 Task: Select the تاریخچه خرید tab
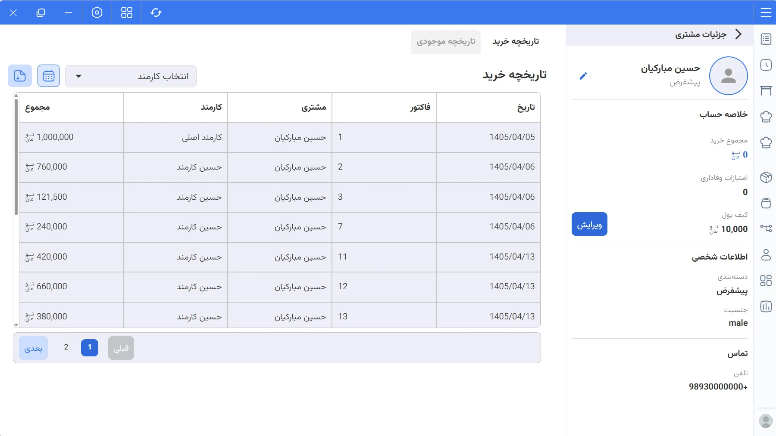pyautogui.click(x=516, y=42)
